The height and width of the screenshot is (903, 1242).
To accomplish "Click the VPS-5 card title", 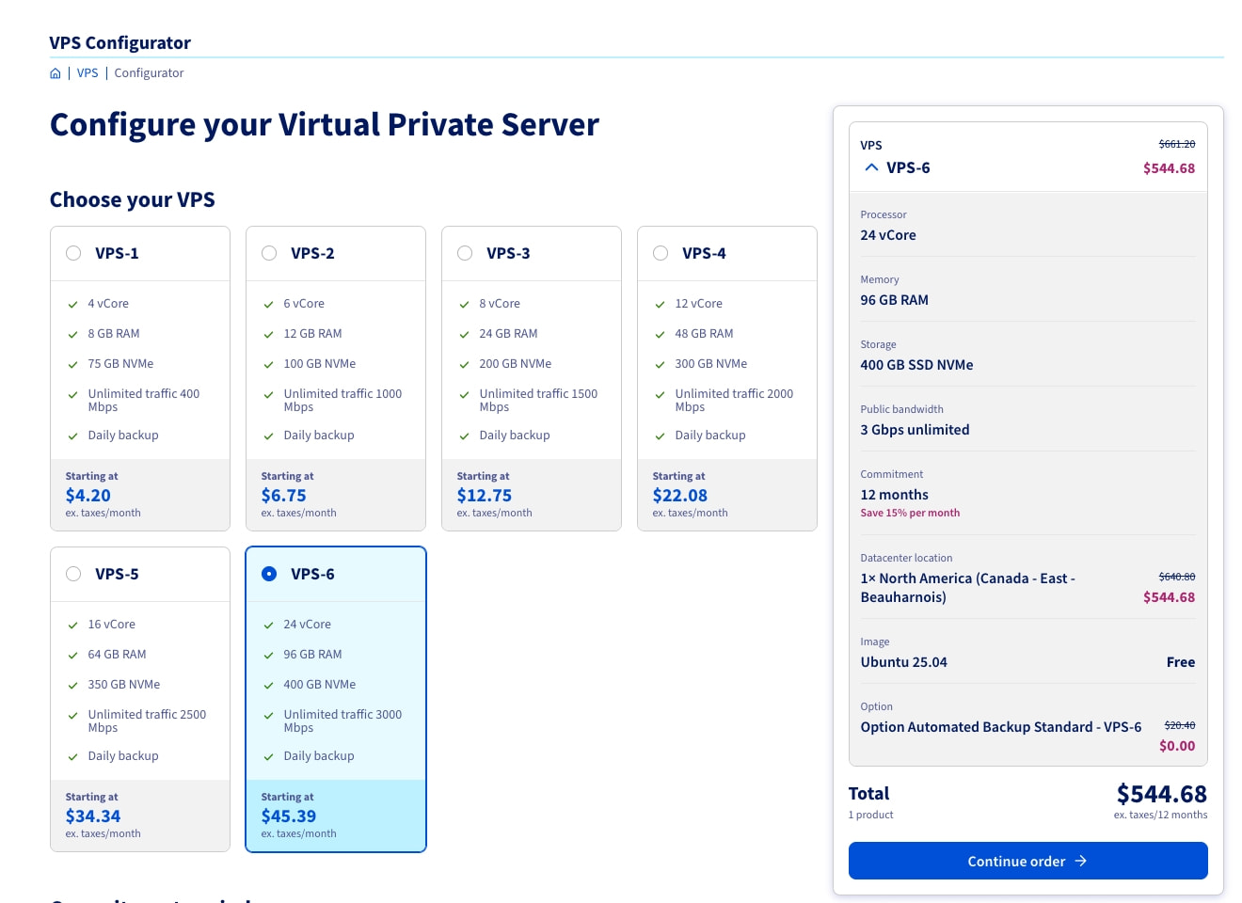I will (x=117, y=574).
